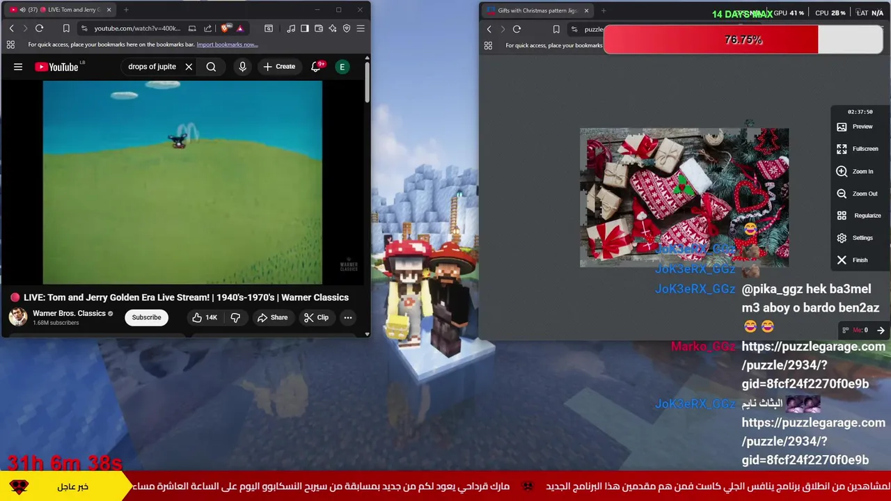The height and width of the screenshot is (501, 891).
Task: Open the YouTube guide menu icon
Action: tap(18, 67)
